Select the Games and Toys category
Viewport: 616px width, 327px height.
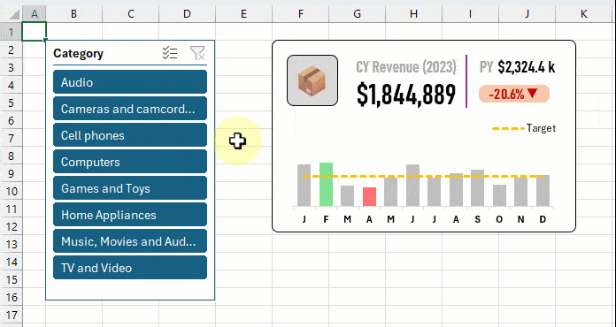tap(130, 188)
